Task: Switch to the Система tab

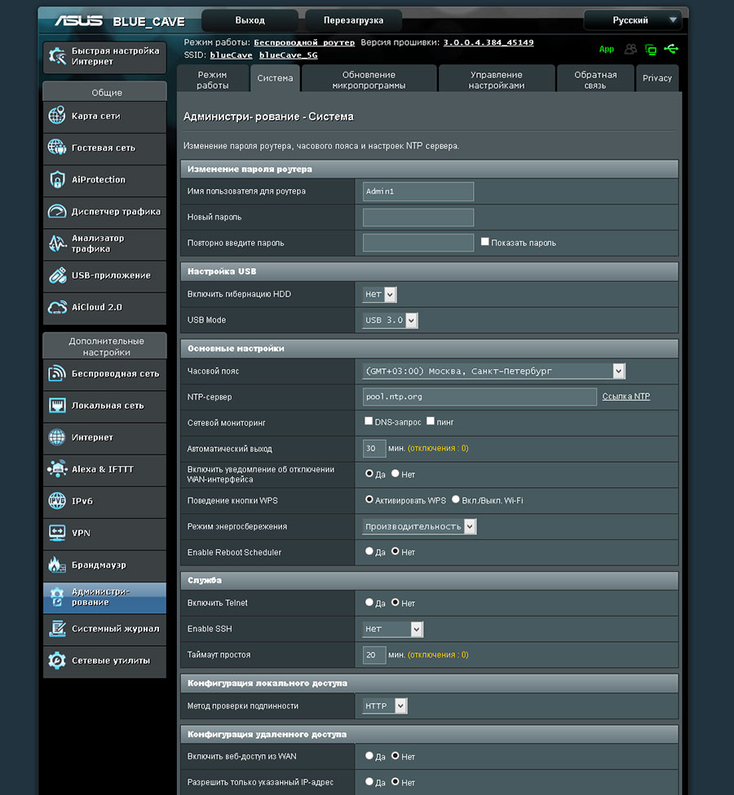Action: [275, 78]
